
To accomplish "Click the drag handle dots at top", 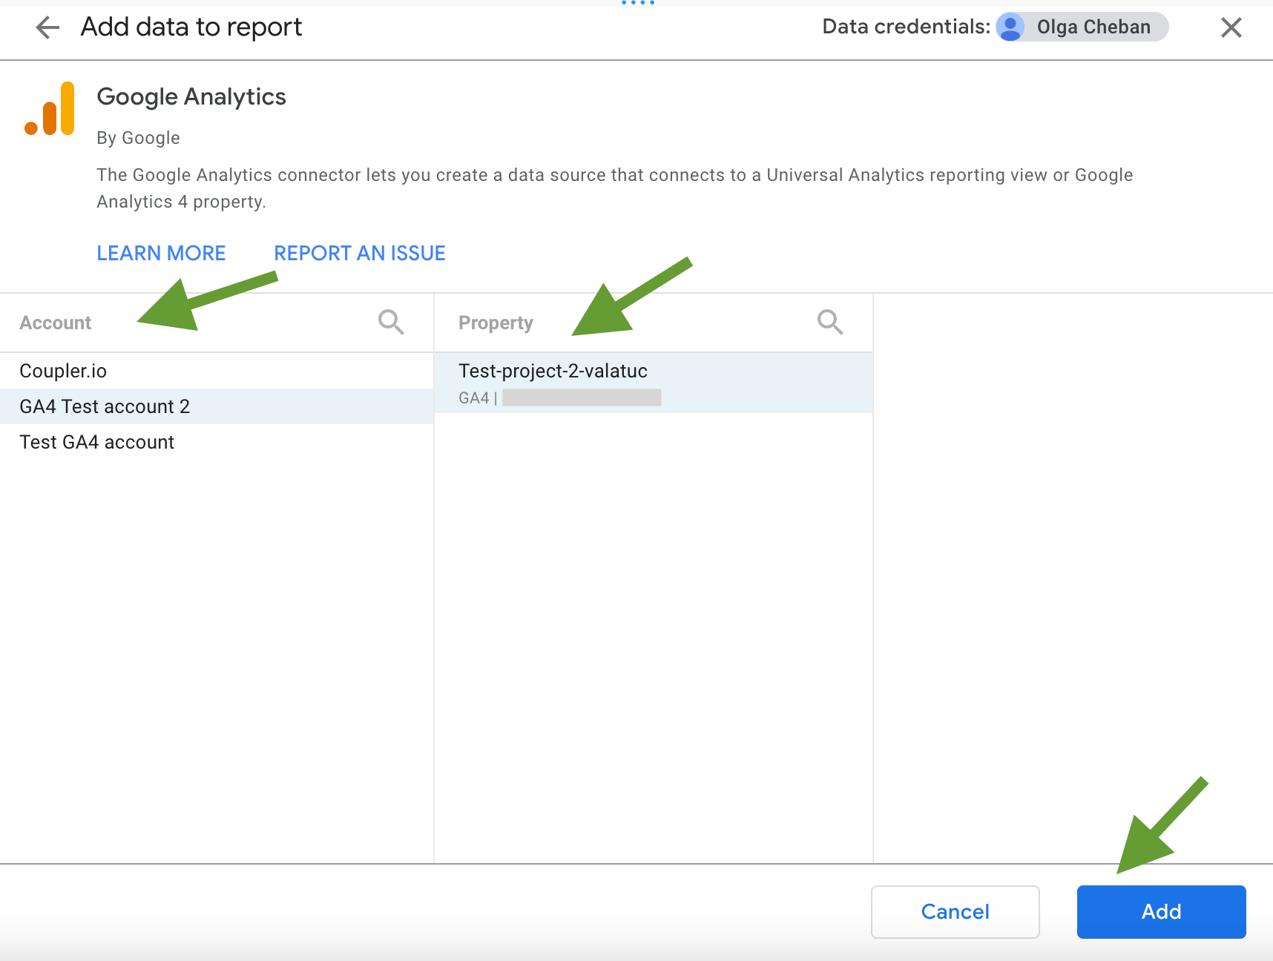I will tap(638, 3).
